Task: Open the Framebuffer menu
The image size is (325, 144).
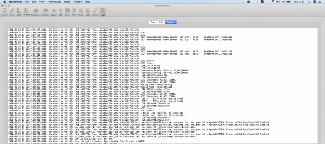Action: tap(54, 2)
